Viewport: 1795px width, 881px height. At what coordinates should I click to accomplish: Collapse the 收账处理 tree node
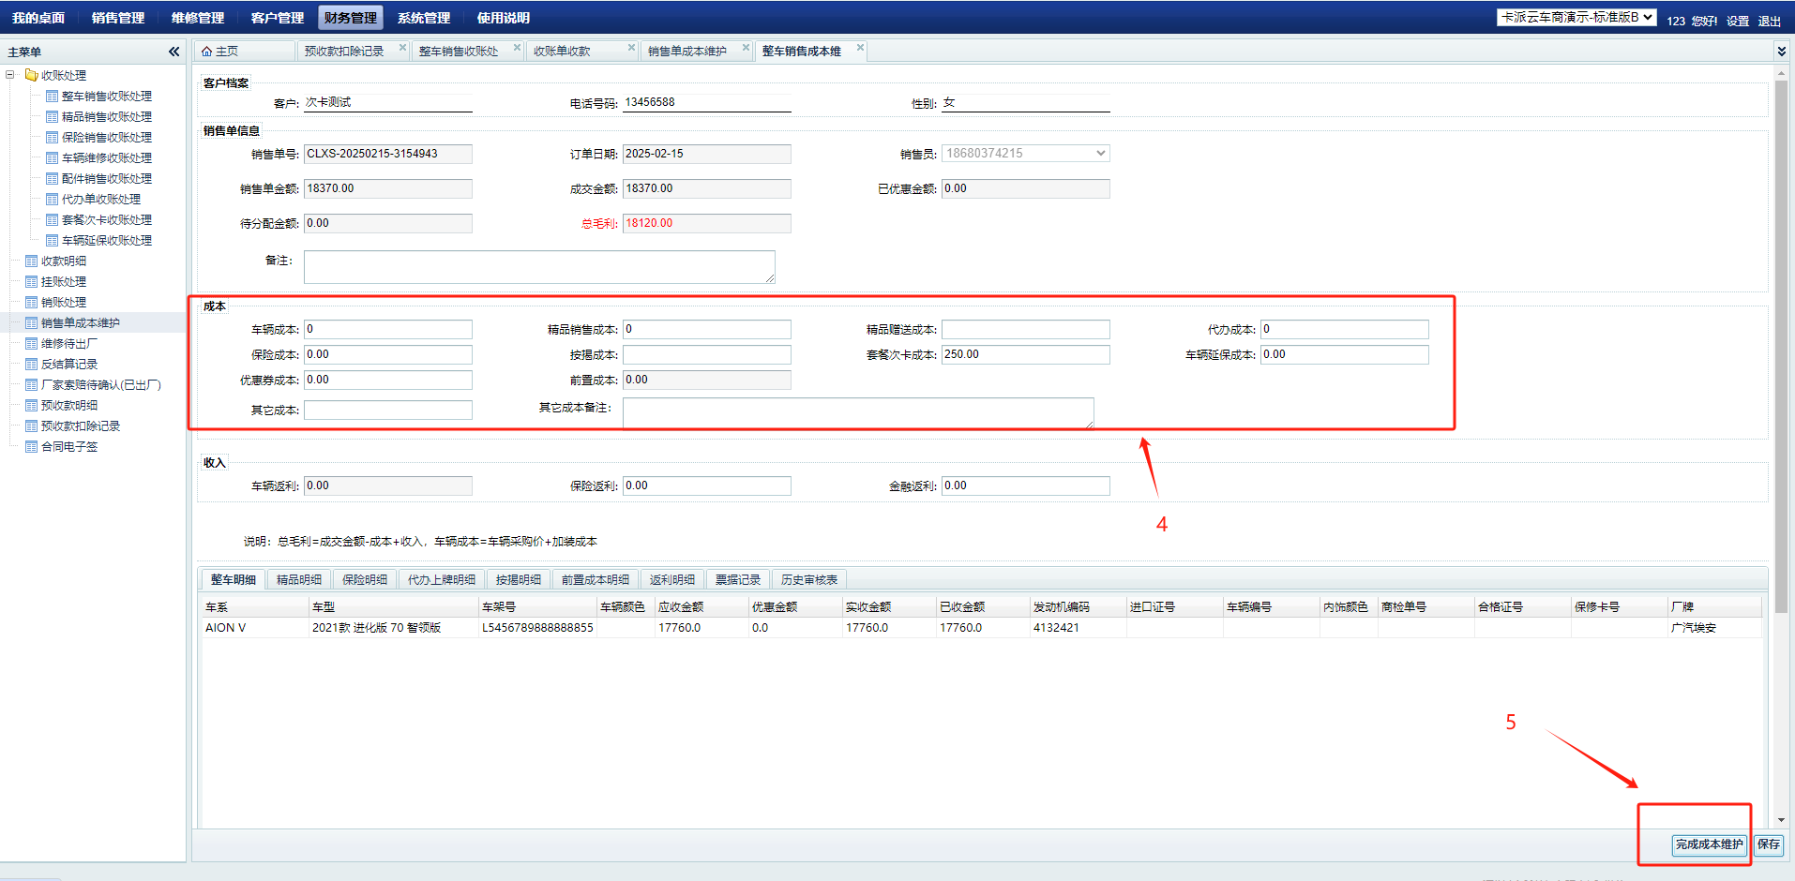[10, 75]
